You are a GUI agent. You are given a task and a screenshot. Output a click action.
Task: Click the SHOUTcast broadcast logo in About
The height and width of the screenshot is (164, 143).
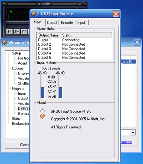(43, 114)
